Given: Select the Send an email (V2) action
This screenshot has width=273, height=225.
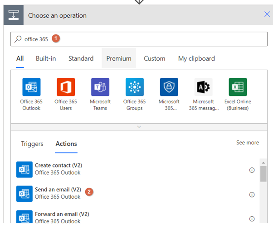Looking at the screenshot, I should point(135,194).
